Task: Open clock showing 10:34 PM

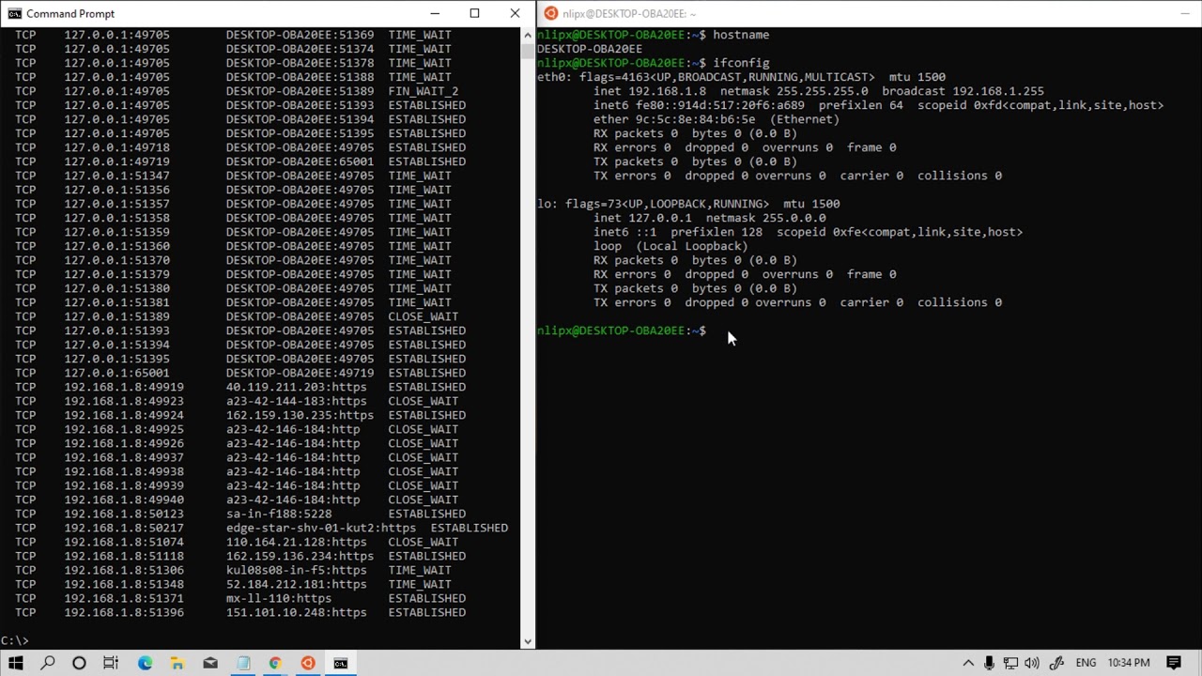Action: pyautogui.click(x=1129, y=663)
